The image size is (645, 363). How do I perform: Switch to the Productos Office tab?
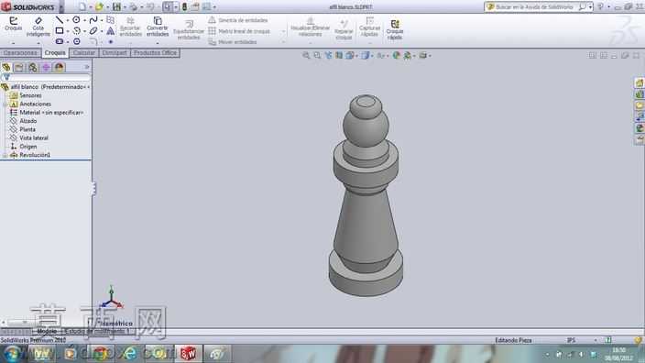coord(155,52)
